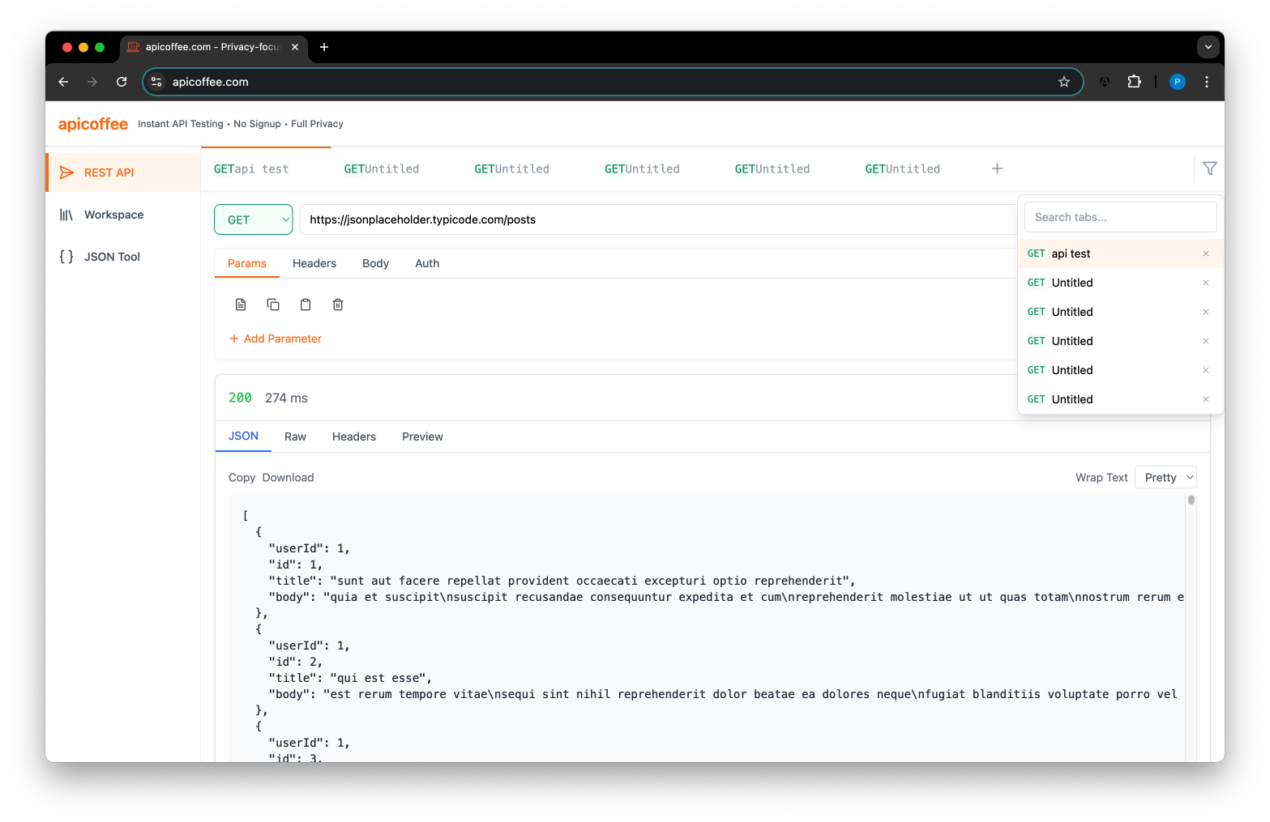
Task: Open the GET method dropdown
Action: click(x=254, y=219)
